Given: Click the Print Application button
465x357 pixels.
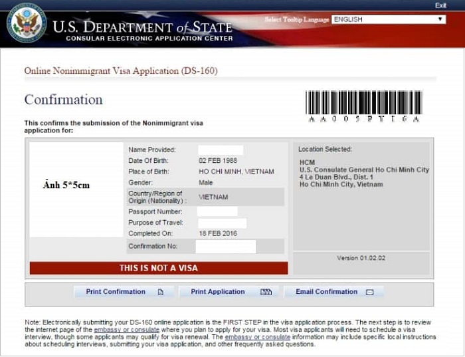Looking at the screenshot, I should point(229,292).
